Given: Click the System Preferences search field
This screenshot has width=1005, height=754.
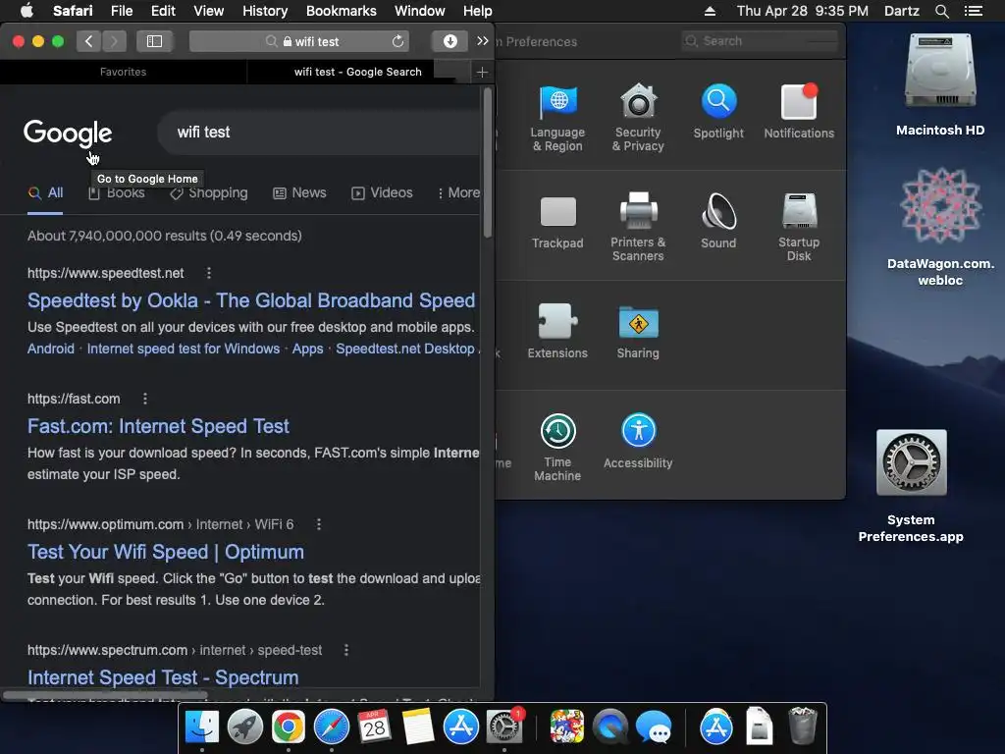Looking at the screenshot, I should [760, 41].
